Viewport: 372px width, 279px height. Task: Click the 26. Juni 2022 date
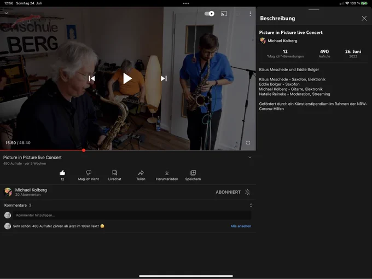pyautogui.click(x=353, y=54)
